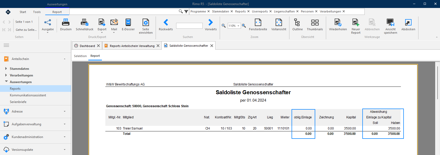Expand the Aufgabenverwaltung sidebar section

(65, 124)
